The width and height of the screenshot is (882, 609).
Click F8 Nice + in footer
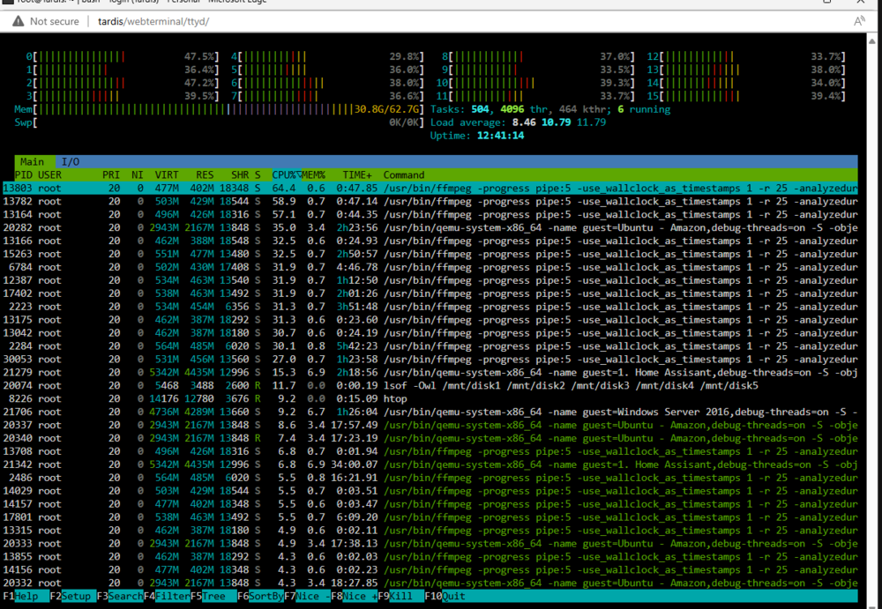pos(354,596)
